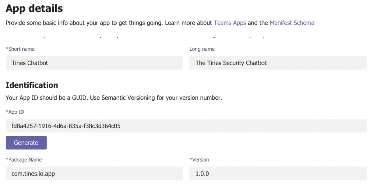Click the Identification section heading
This screenshot has height=188, width=377.
32,85
